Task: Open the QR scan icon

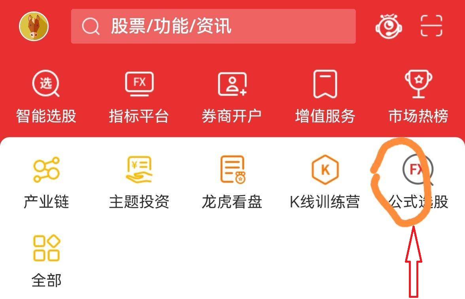Action: point(431,26)
